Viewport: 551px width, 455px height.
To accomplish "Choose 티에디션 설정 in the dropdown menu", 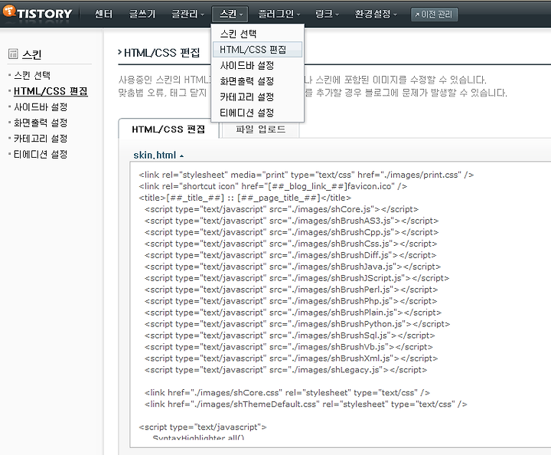I will click(257, 113).
